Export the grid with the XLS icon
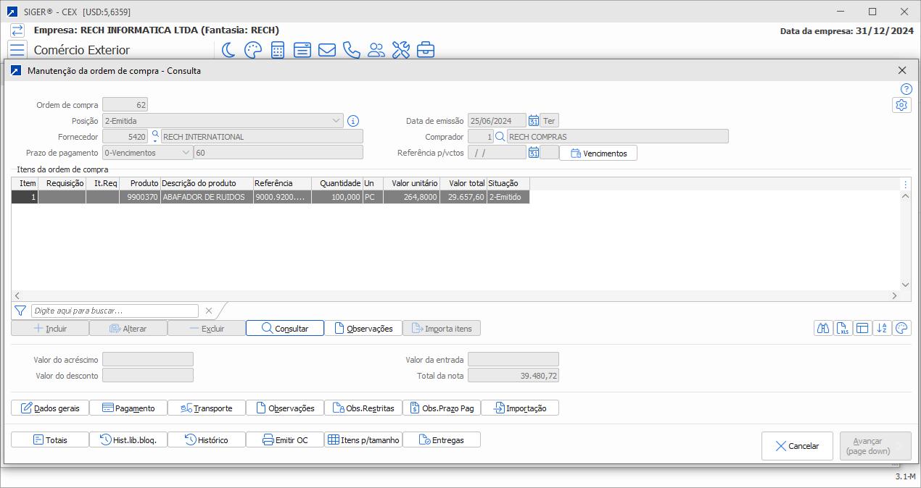The image size is (921, 488). (843, 328)
